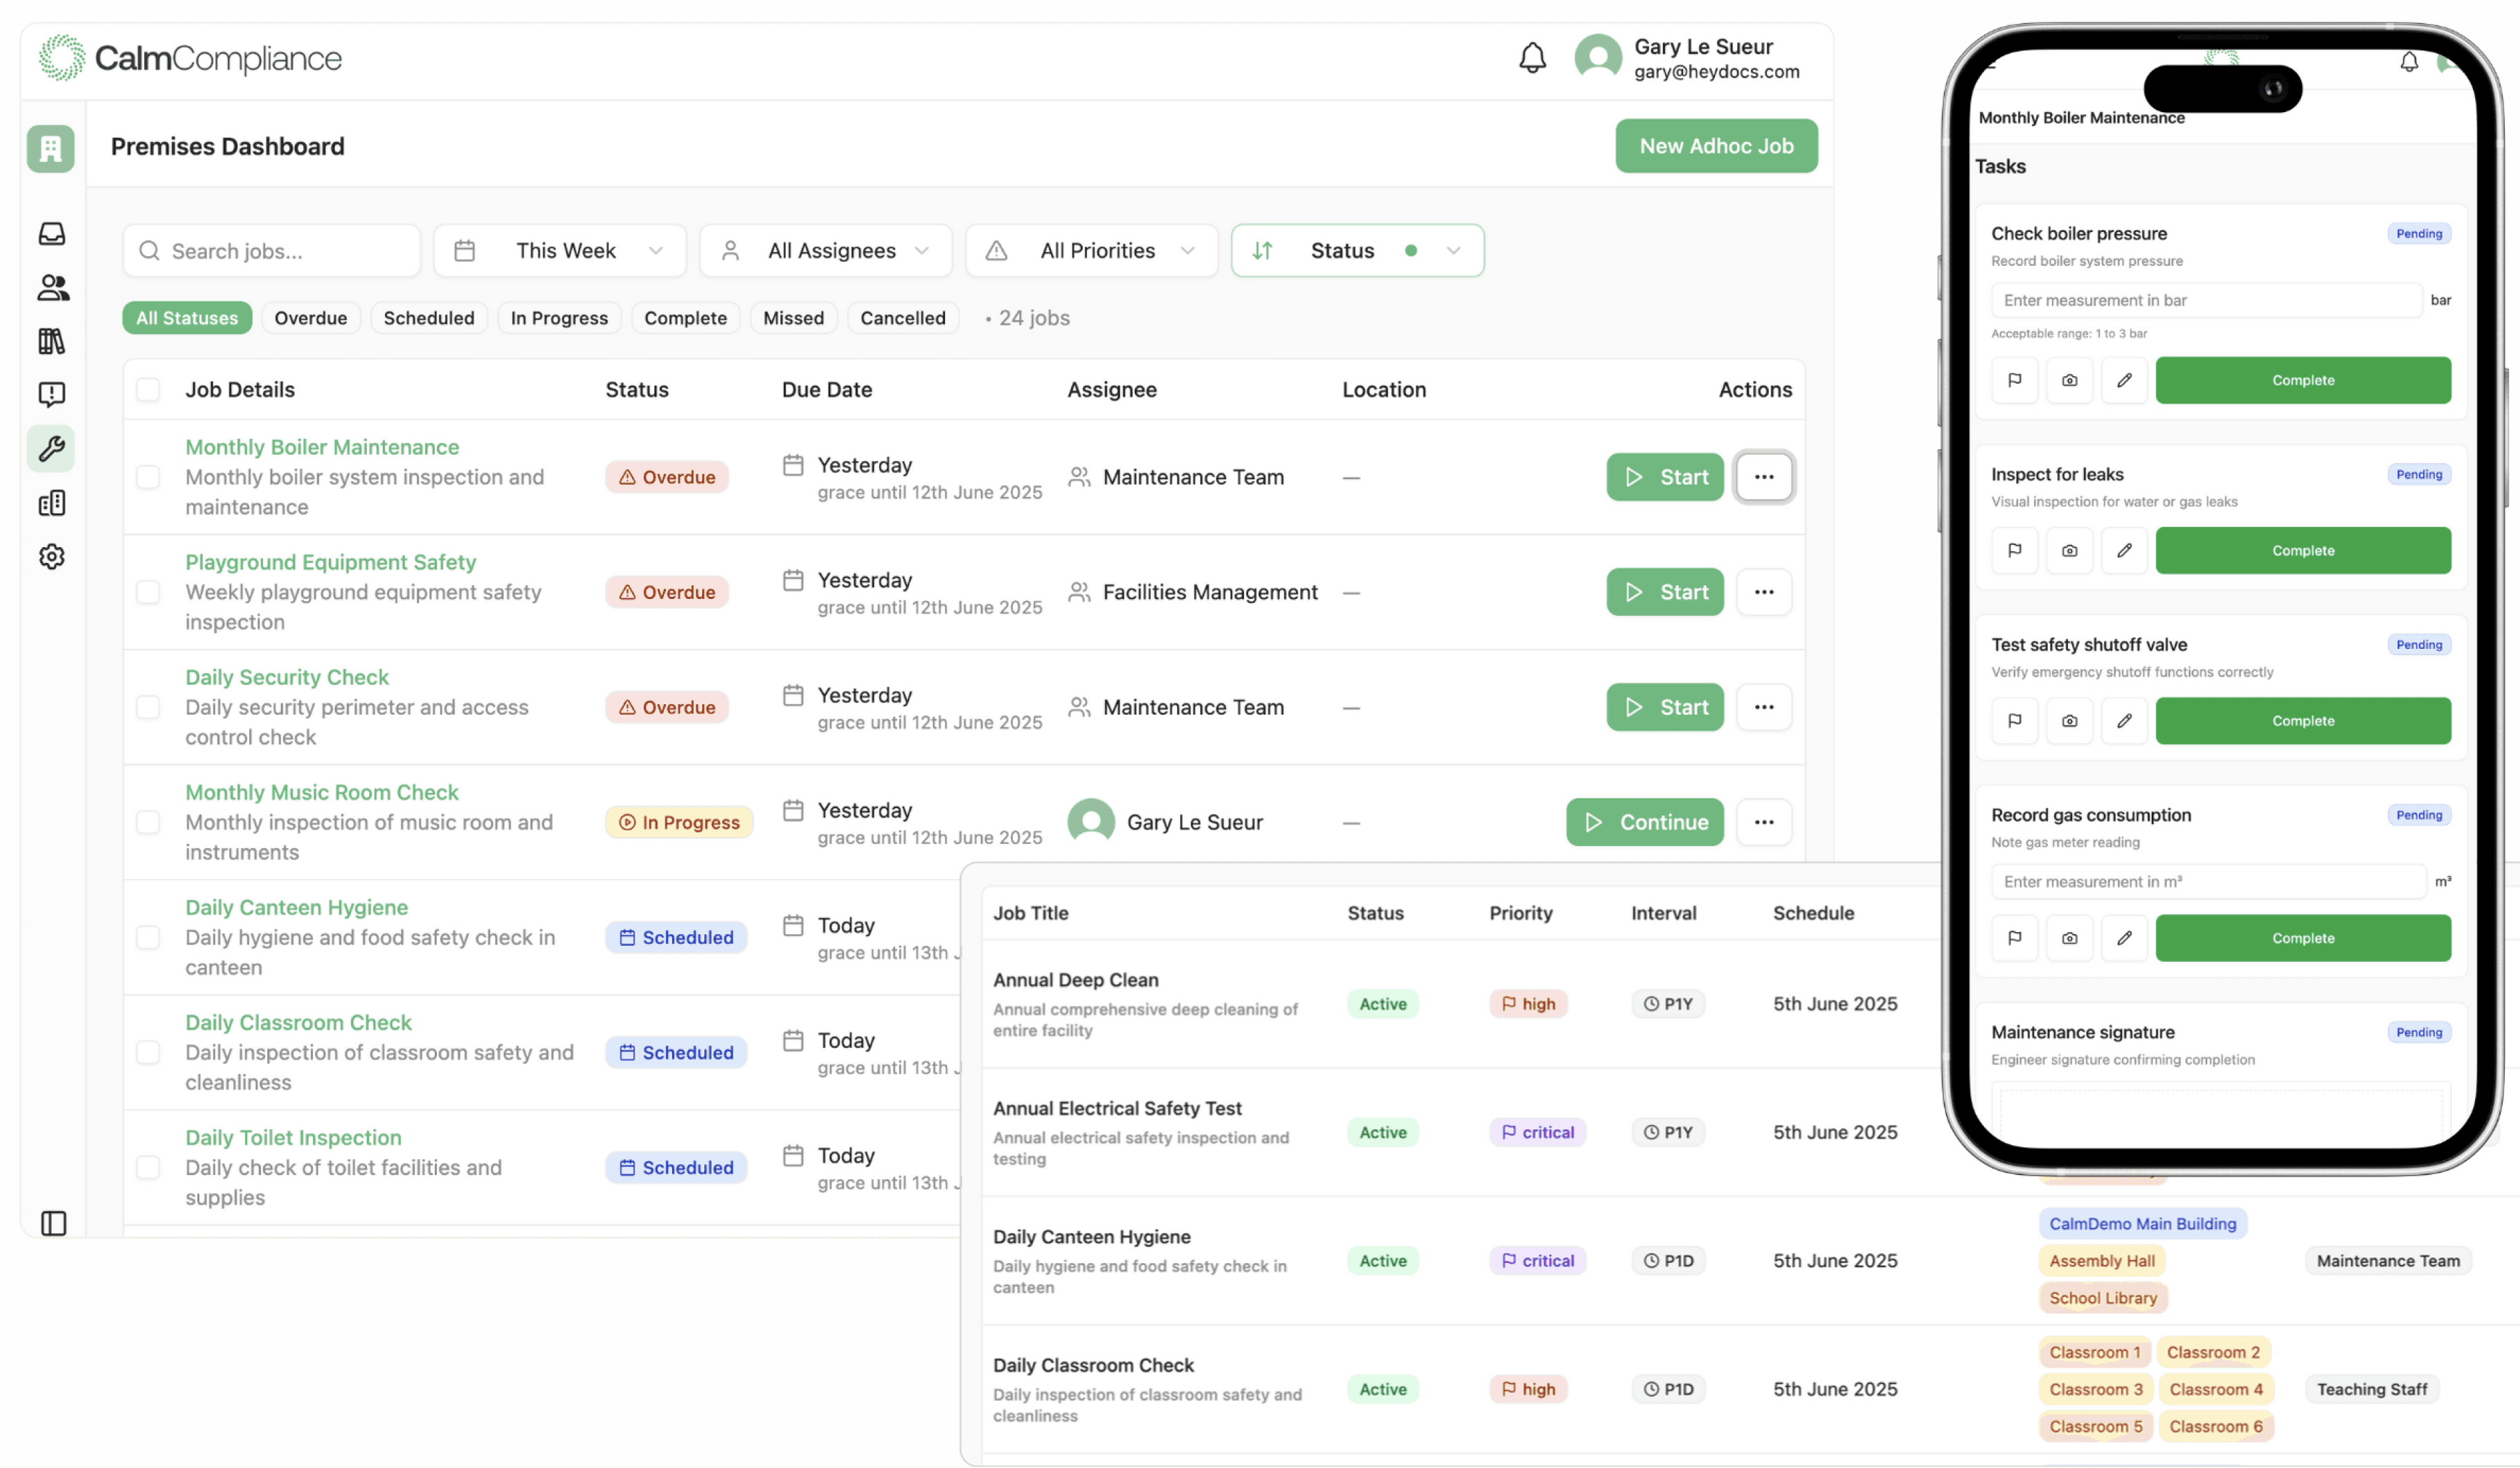Check the Daily Canteen Hygiene job checkbox
The width and height of the screenshot is (2520, 1468).
coord(148,937)
